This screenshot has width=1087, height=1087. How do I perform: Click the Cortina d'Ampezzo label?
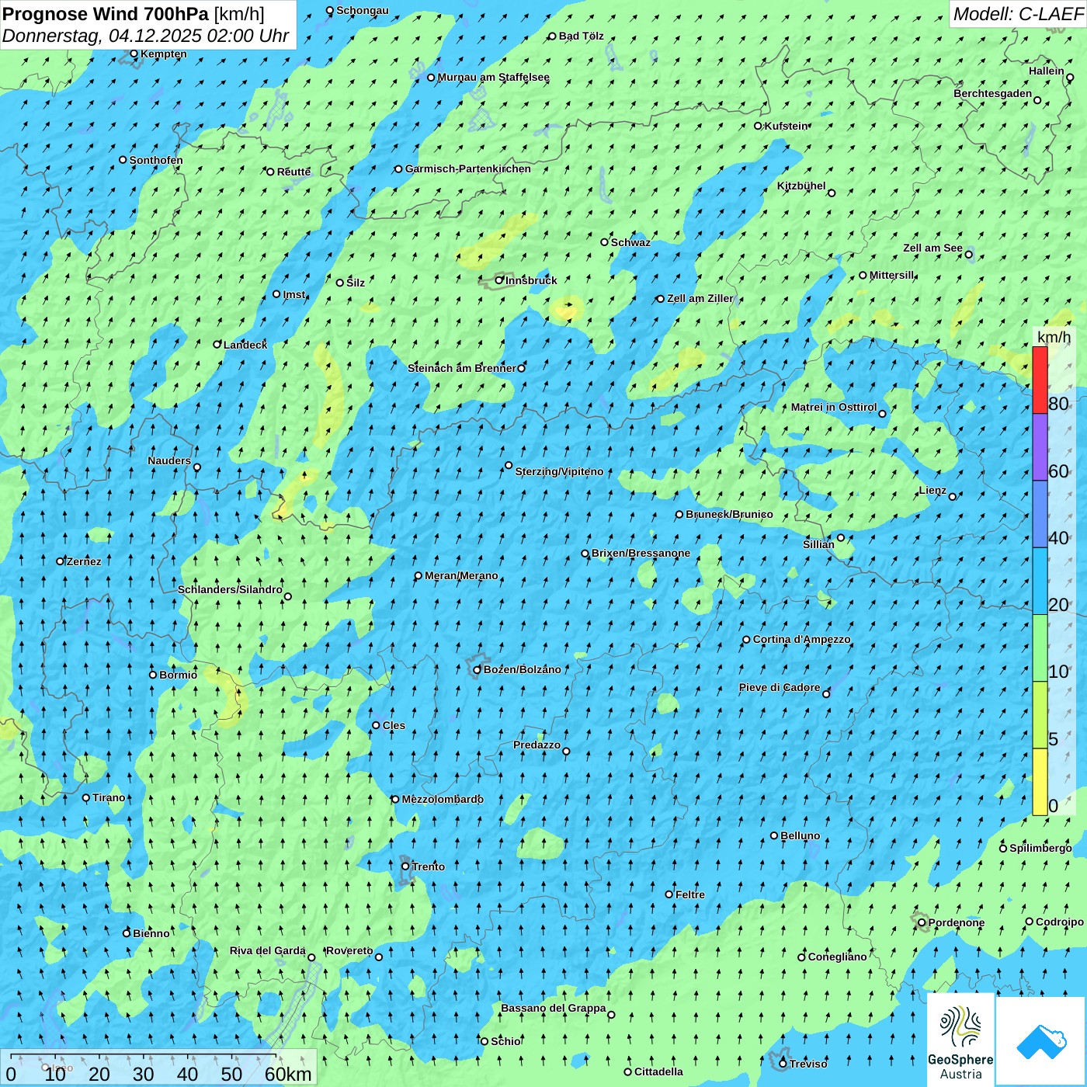(x=801, y=639)
